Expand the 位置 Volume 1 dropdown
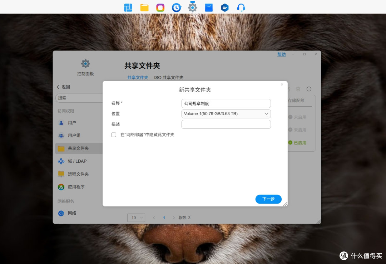The height and width of the screenshot is (264, 386). [x=226, y=114]
